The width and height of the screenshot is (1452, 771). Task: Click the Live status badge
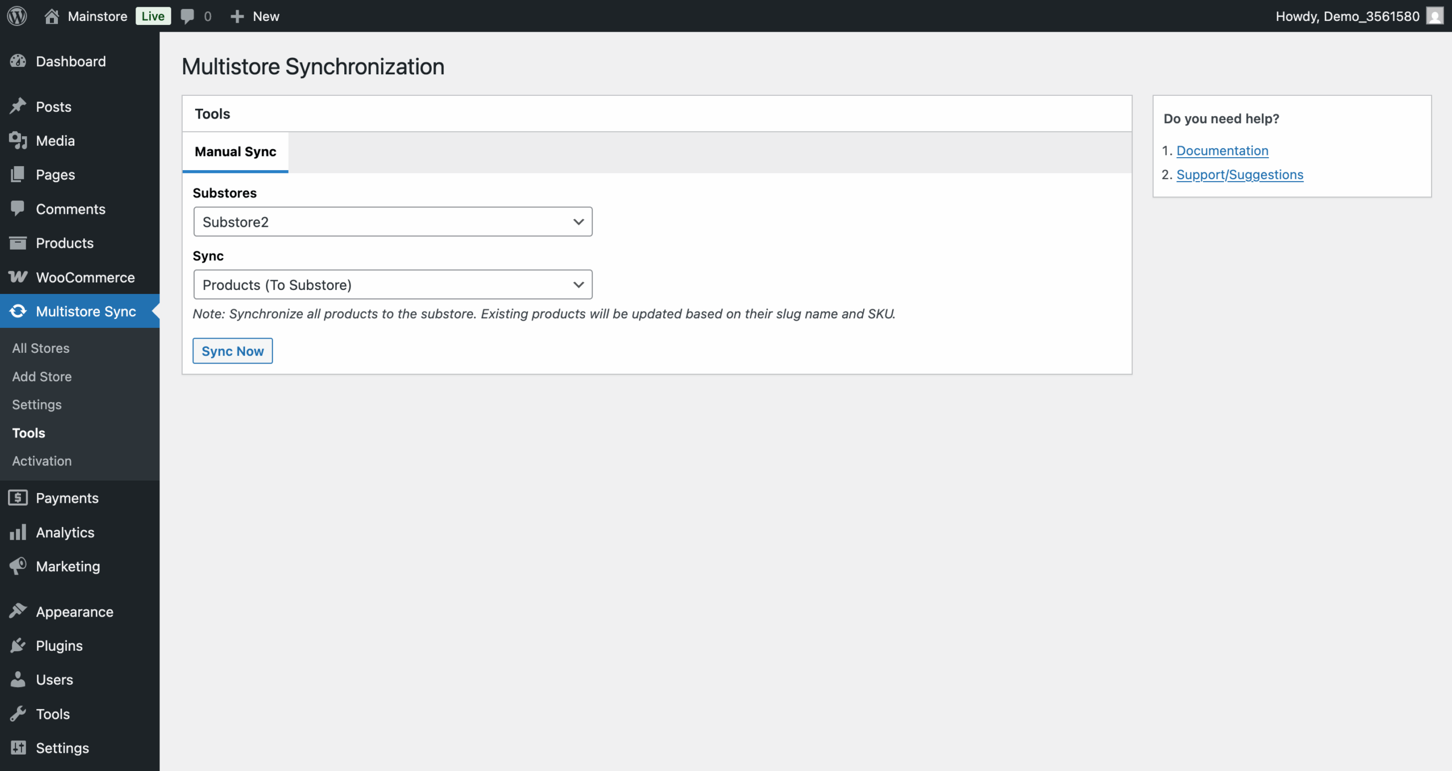[x=153, y=16]
